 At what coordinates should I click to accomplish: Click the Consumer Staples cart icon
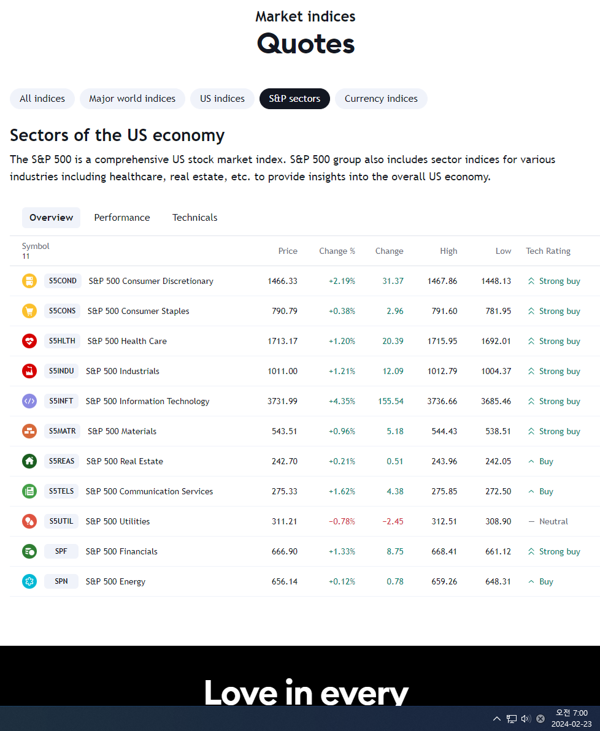[29, 311]
